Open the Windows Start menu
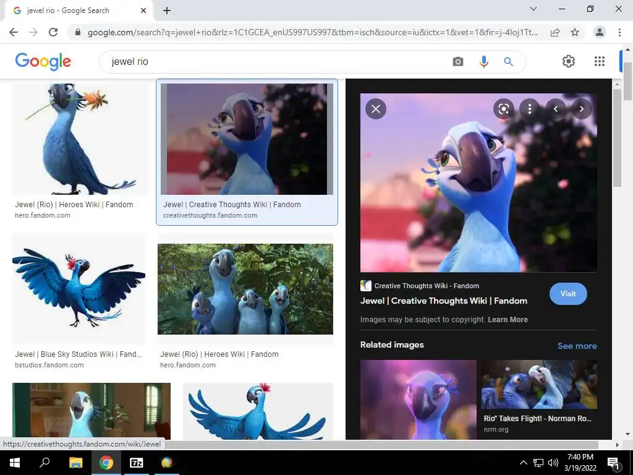The image size is (633, 475). click(15, 463)
